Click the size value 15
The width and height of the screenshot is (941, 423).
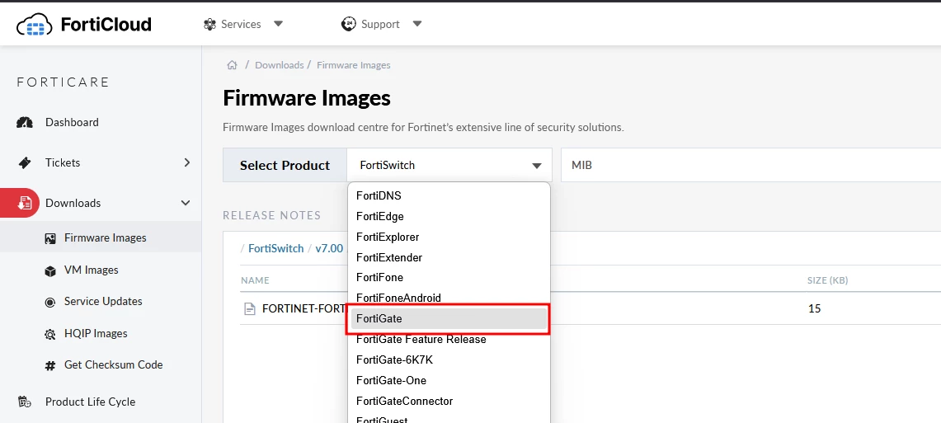point(814,309)
